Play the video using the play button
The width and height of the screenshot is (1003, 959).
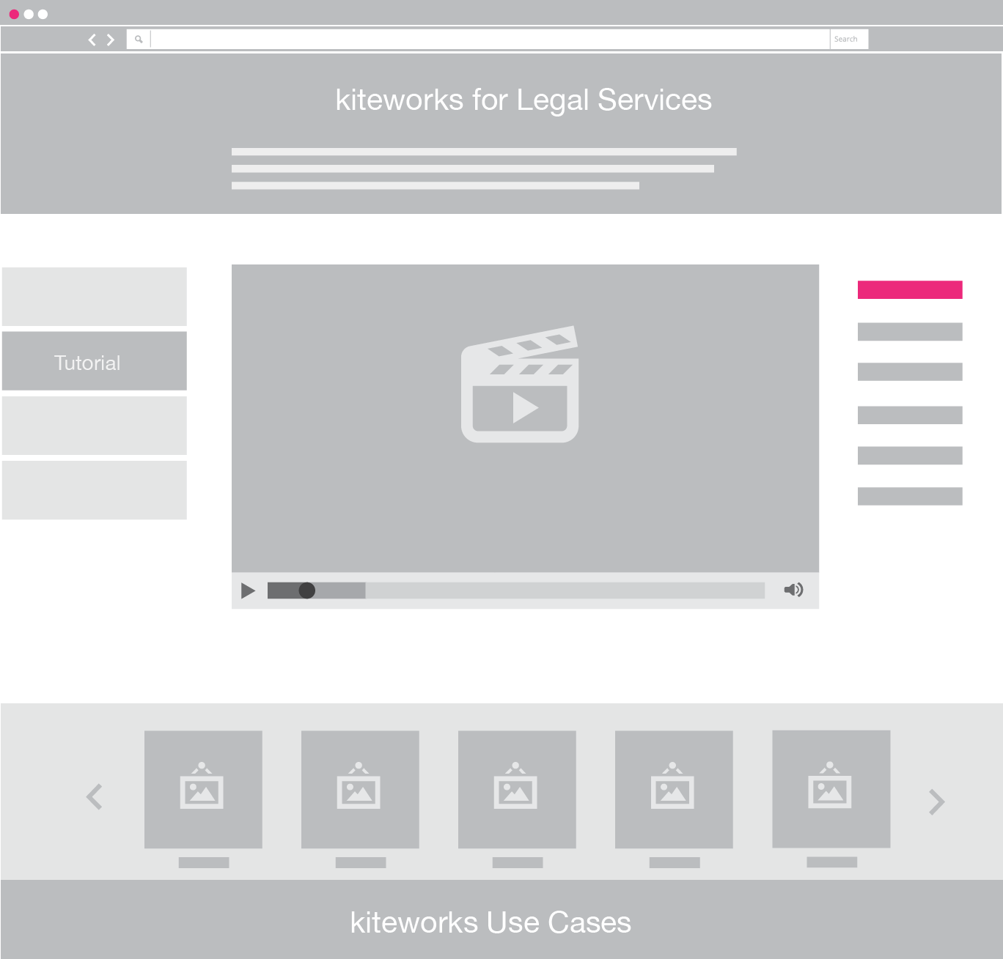click(248, 590)
